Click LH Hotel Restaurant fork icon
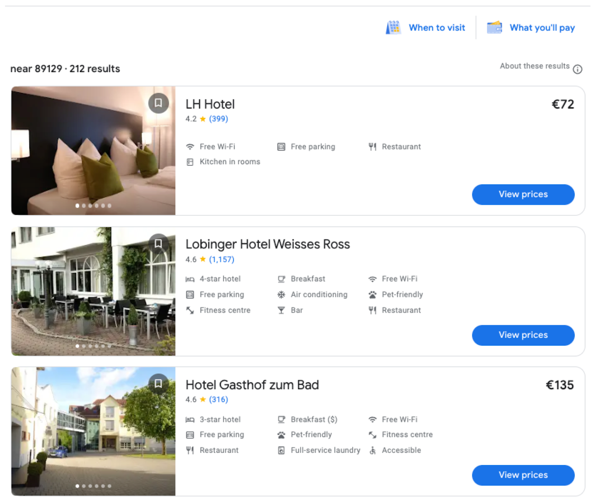The width and height of the screenshot is (594, 500). 372,147
